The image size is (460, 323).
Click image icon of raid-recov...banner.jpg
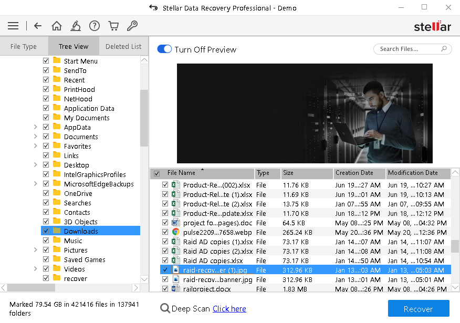(176, 279)
